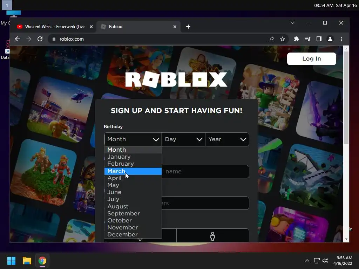Close the Wincent Weiss YouTube tab
Viewport: 359px width, 269px height.
pyautogui.click(x=91, y=27)
